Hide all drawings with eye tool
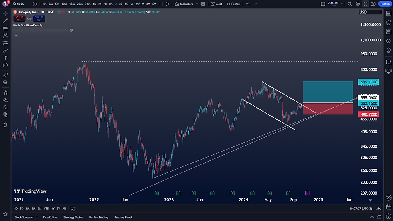393x221 pixels. coord(5,114)
